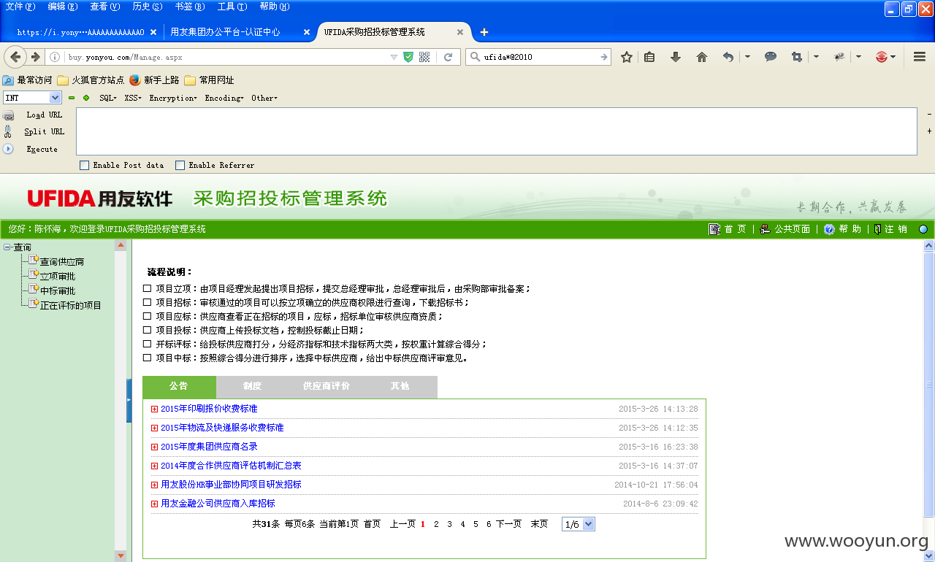Go to the browser home page

tap(702, 57)
